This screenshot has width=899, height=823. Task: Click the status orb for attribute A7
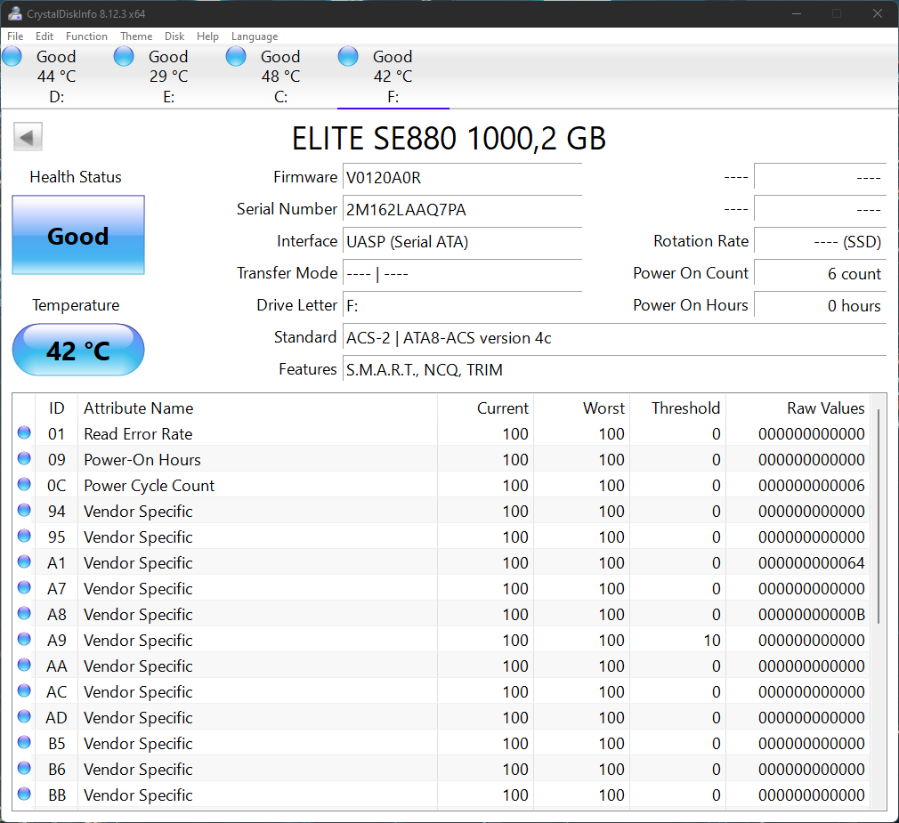pos(24,587)
